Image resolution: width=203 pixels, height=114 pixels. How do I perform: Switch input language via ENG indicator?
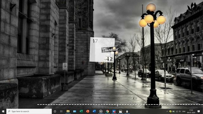pos(184,111)
